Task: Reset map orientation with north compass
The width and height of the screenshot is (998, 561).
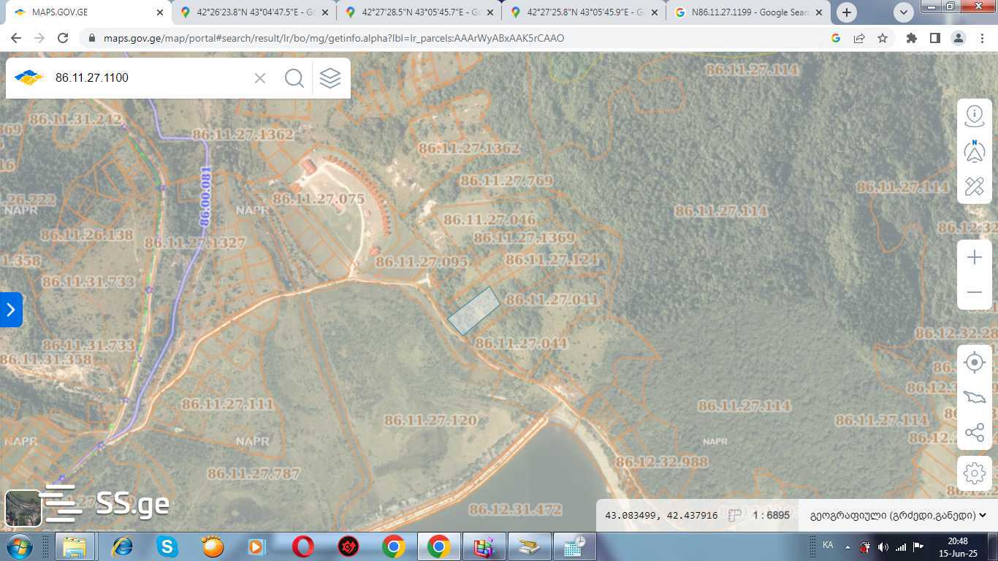Action: (x=975, y=151)
